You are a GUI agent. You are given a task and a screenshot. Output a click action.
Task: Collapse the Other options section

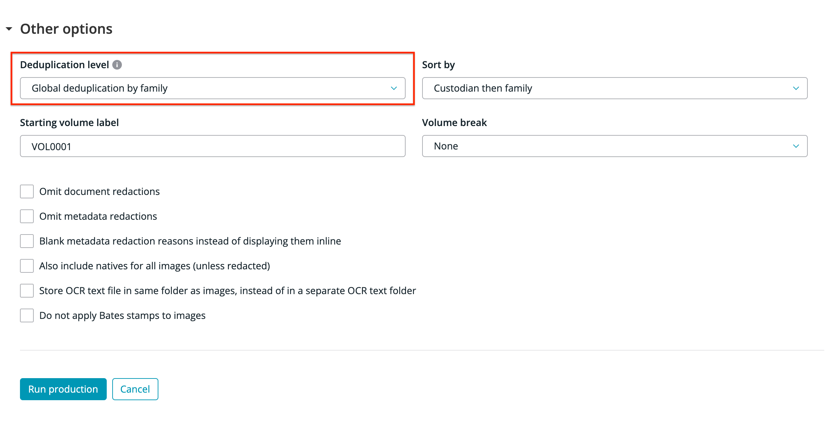tap(9, 29)
